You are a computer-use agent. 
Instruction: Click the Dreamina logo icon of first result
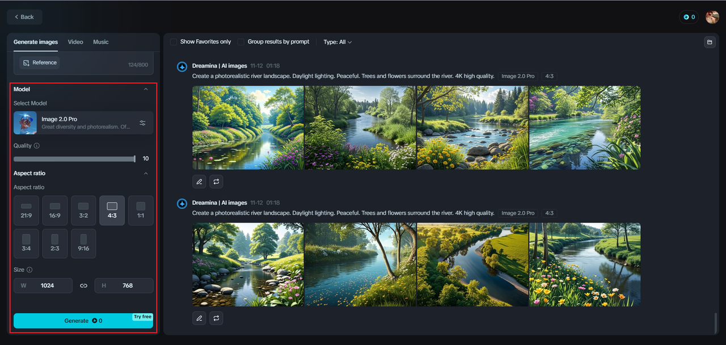coord(182,67)
